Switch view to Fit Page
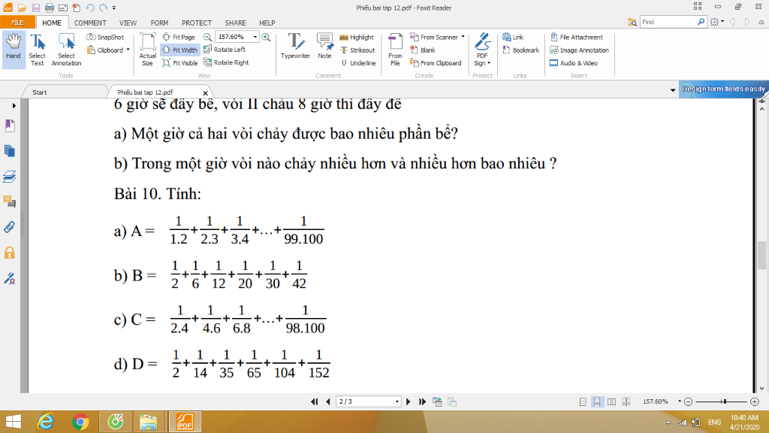This screenshot has width=769, height=433. (179, 37)
